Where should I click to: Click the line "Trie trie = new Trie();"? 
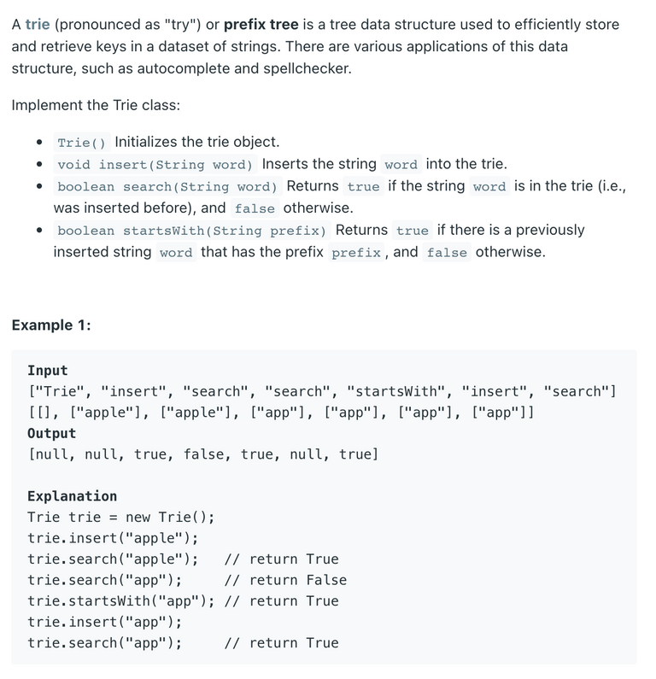click(x=120, y=517)
